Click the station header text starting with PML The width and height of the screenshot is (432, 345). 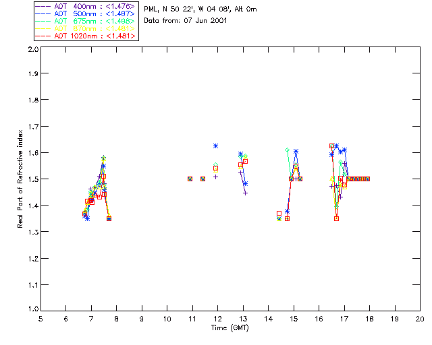(x=200, y=9)
